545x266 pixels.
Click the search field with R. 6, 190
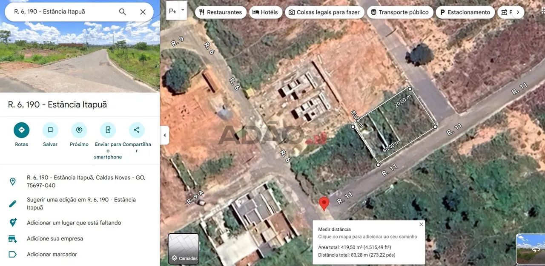pyautogui.click(x=64, y=11)
